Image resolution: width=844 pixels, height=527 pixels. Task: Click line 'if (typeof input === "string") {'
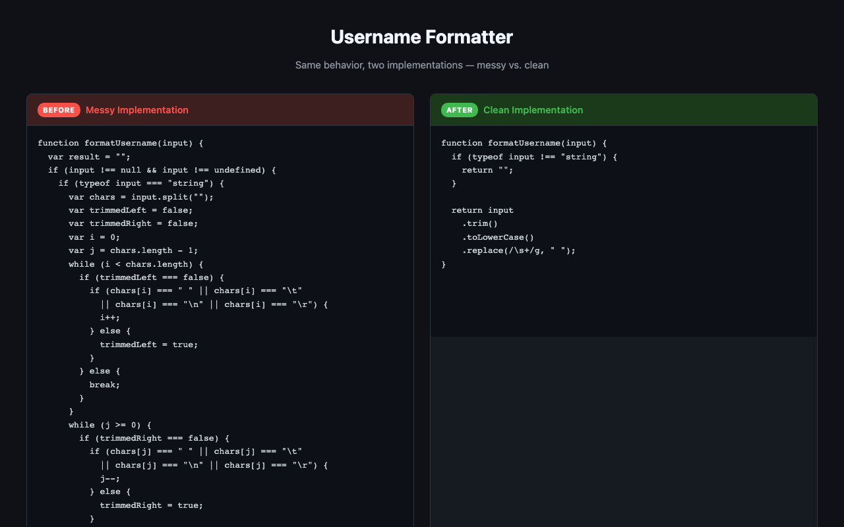[141, 183]
